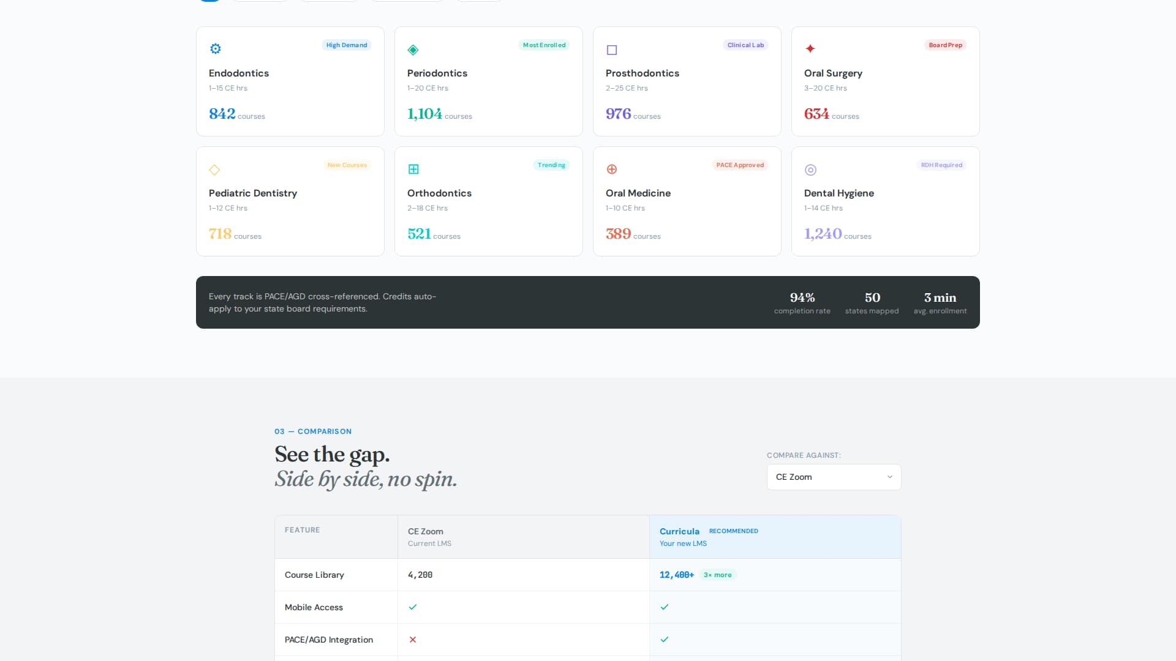1176x661 pixels.
Task: Click the 12,400+ course library value
Action: [677, 575]
